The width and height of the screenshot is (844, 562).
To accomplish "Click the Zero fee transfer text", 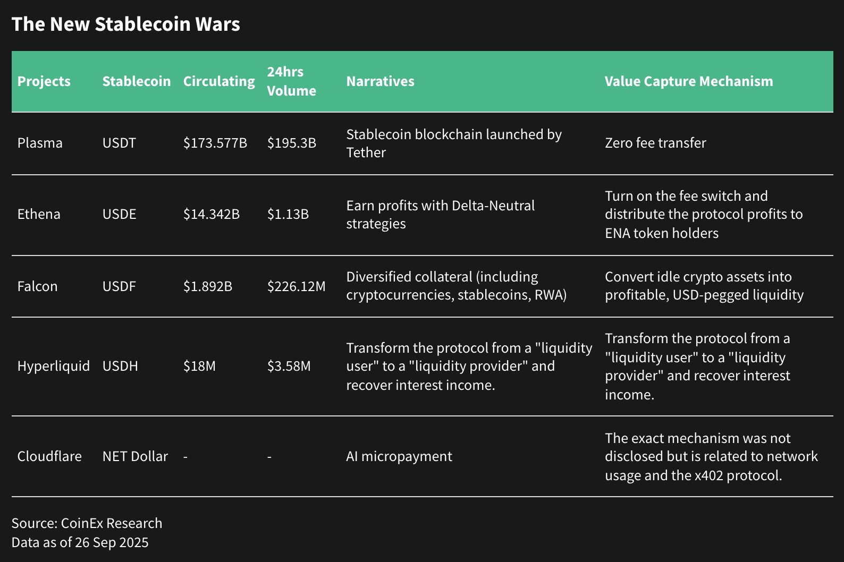I will 655,143.
